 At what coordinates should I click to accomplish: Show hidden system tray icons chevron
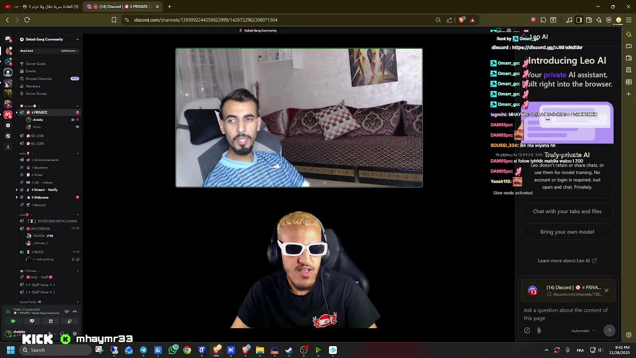coord(546,350)
